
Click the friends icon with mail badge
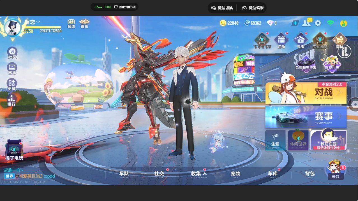tap(306, 23)
